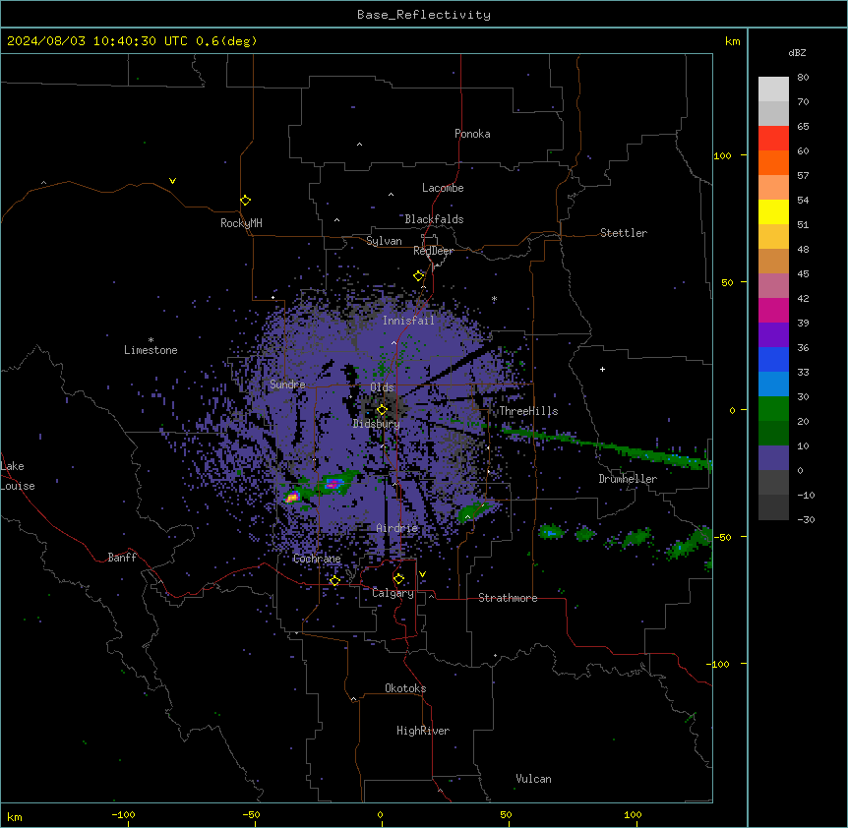Click the Strathmore label
The height and width of the screenshot is (828, 848).
508,598
